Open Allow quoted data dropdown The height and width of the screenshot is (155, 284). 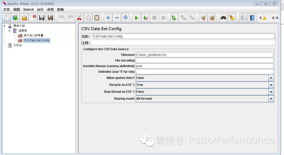[271, 78]
